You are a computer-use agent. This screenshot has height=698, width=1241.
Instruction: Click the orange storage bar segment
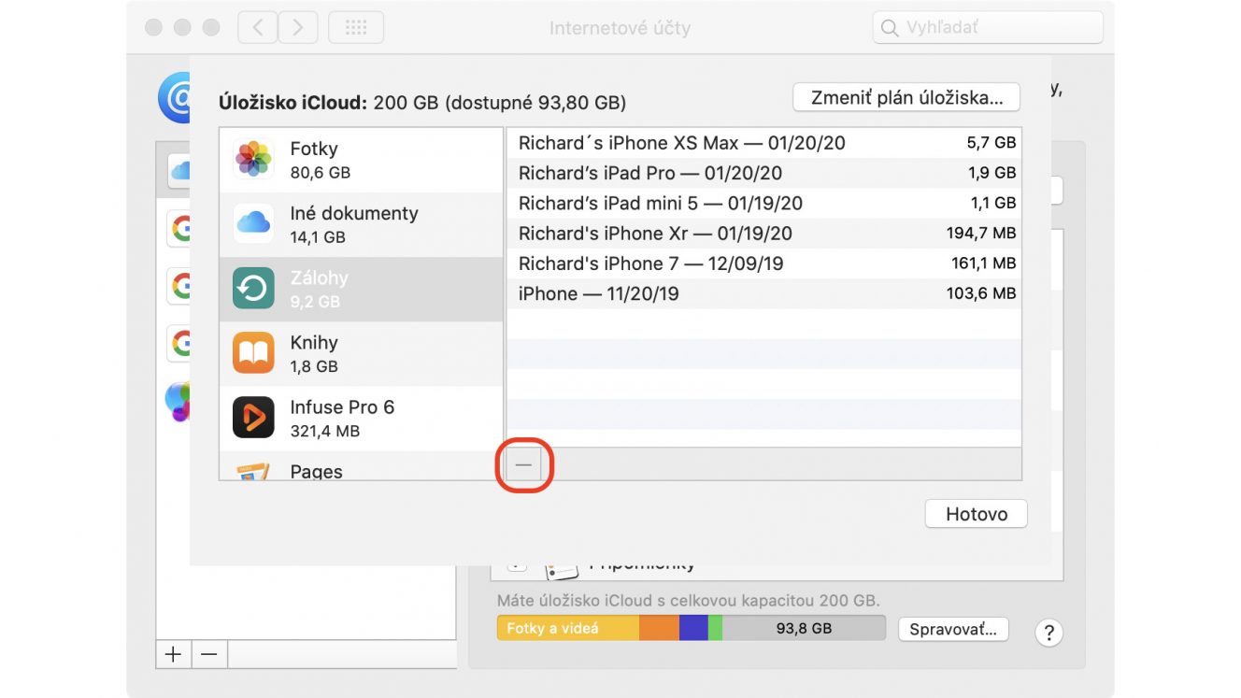(659, 628)
